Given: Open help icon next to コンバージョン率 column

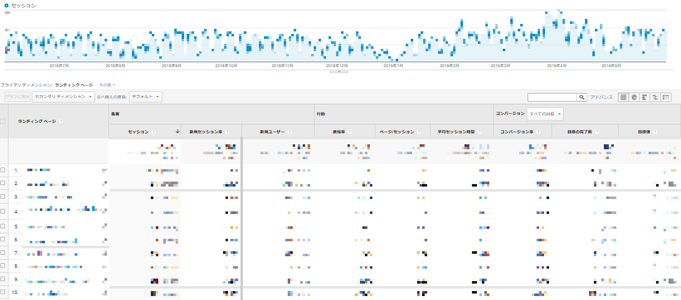Looking at the screenshot, I should (538, 132).
